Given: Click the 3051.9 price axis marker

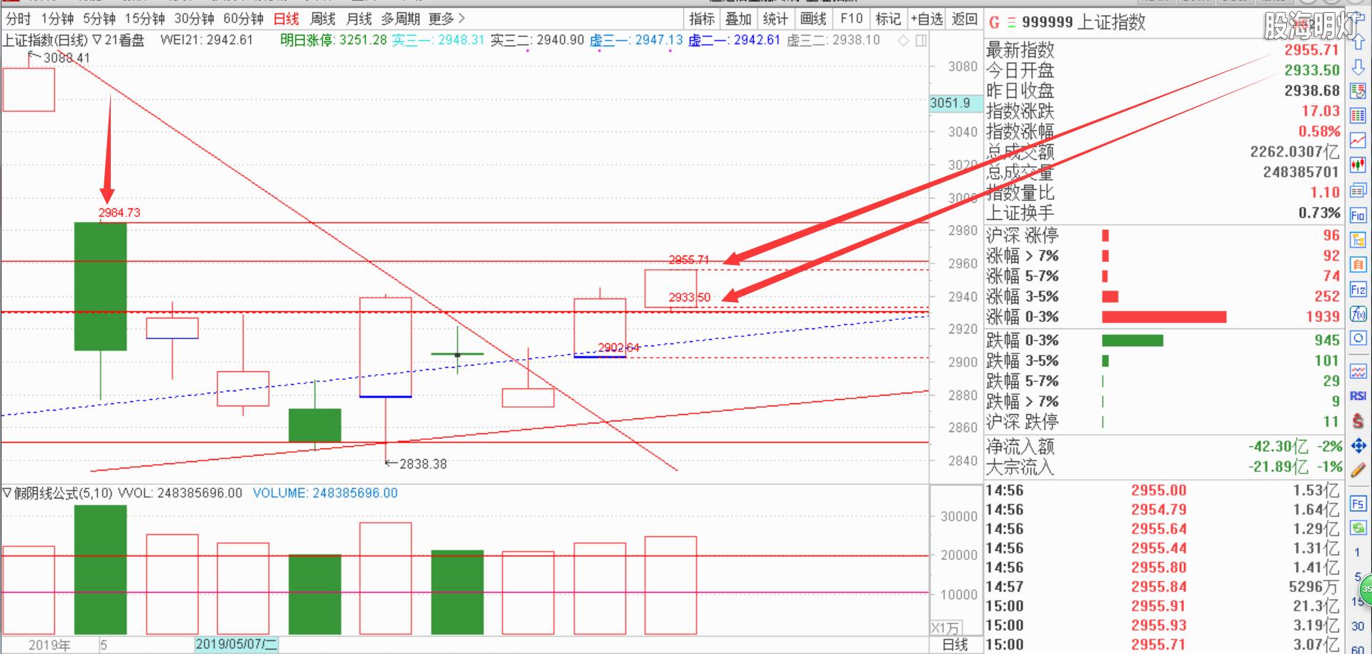Looking at the screenshot, I should [955, 103].
